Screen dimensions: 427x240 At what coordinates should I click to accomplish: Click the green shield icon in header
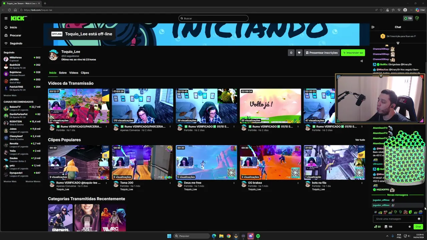[x=417, y=18]
